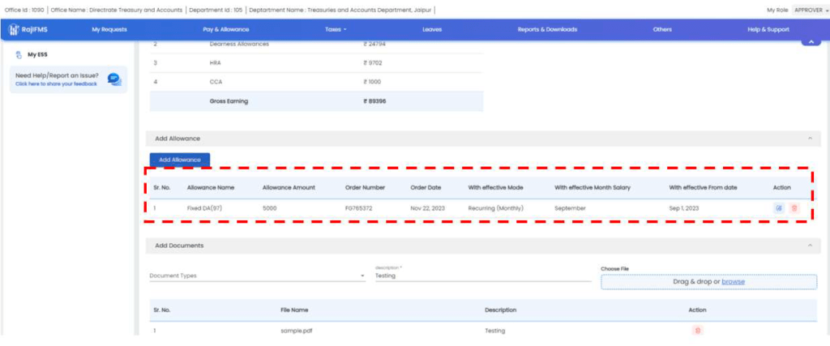The image size is (830, 346).
Task: Open the Others menu
Action: pyautogui.click(x=662, y=30)
